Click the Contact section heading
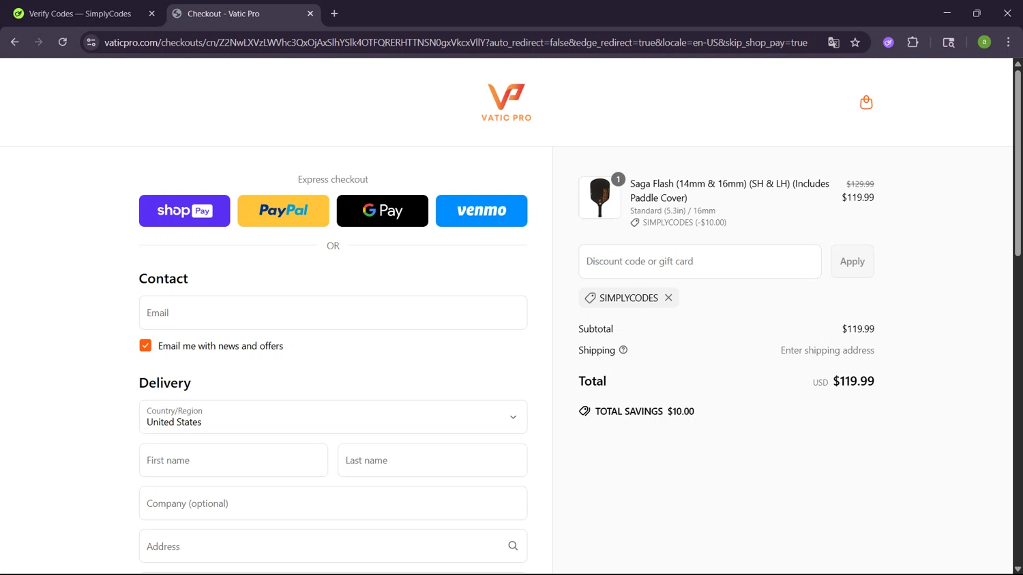 [x=163, y=279]
